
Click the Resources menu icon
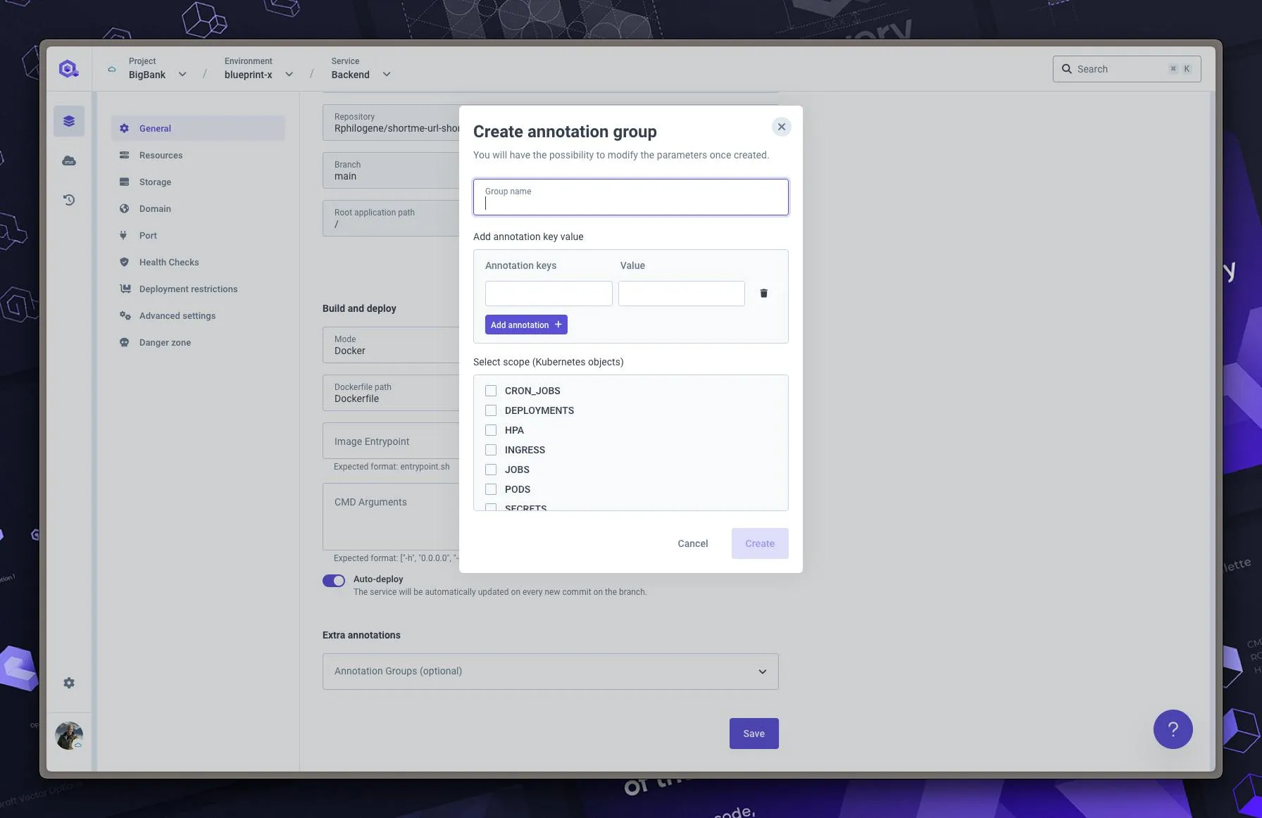(124, 155)
